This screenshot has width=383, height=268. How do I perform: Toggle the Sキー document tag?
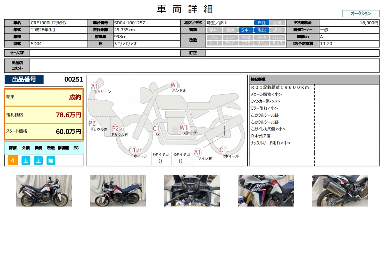246,30
